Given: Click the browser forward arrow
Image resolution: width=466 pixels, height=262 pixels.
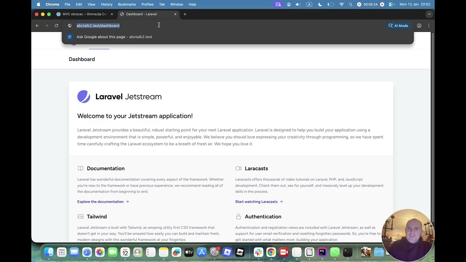Looking at the screenshot, I should point(47,25).
